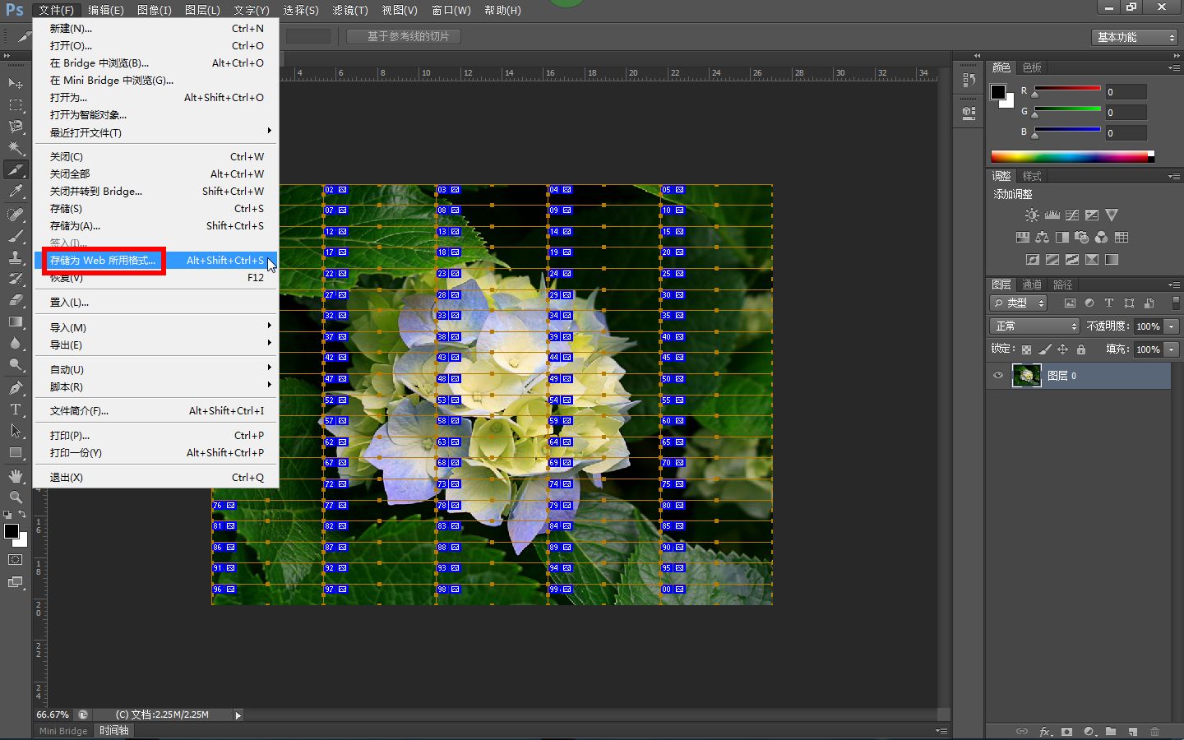Toggle lock position
This screenshot has width=1184, height=740.
point(1062,349)
